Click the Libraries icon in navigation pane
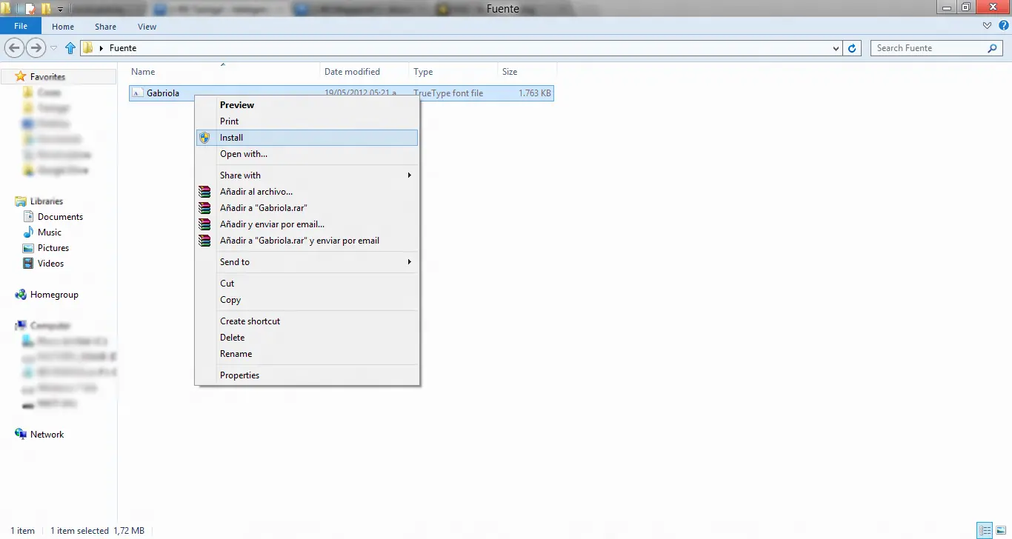Screen dimensions: 1012x539 21,201
